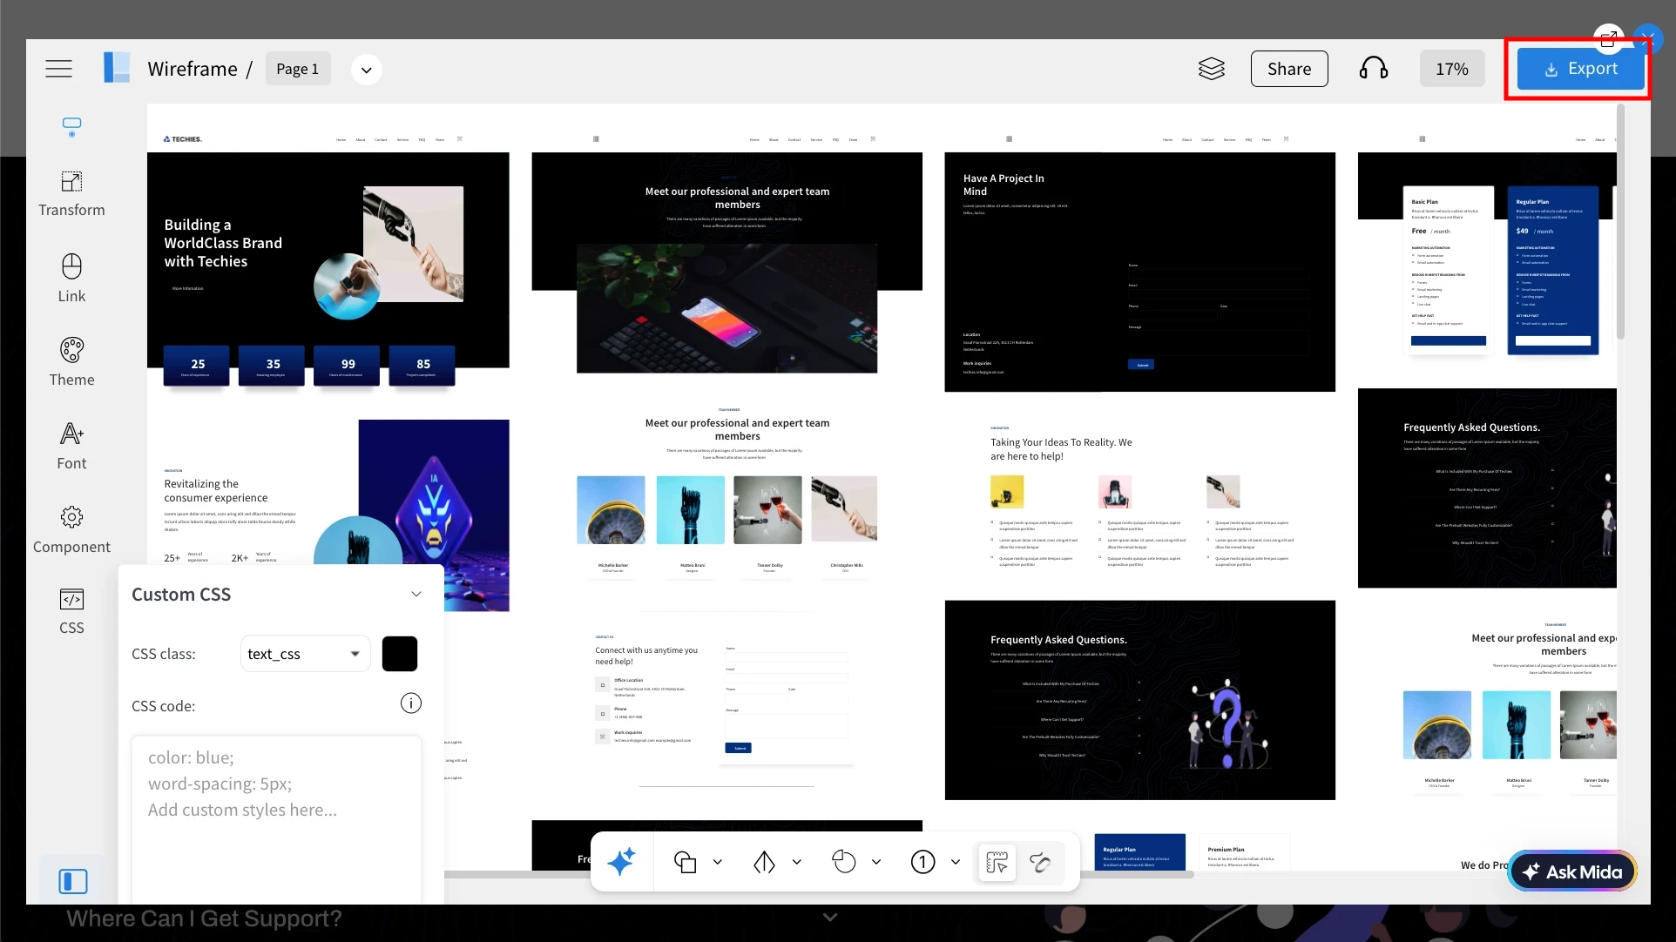
Task: Open the menu using the hamburger icon
Action: [58, 68]
